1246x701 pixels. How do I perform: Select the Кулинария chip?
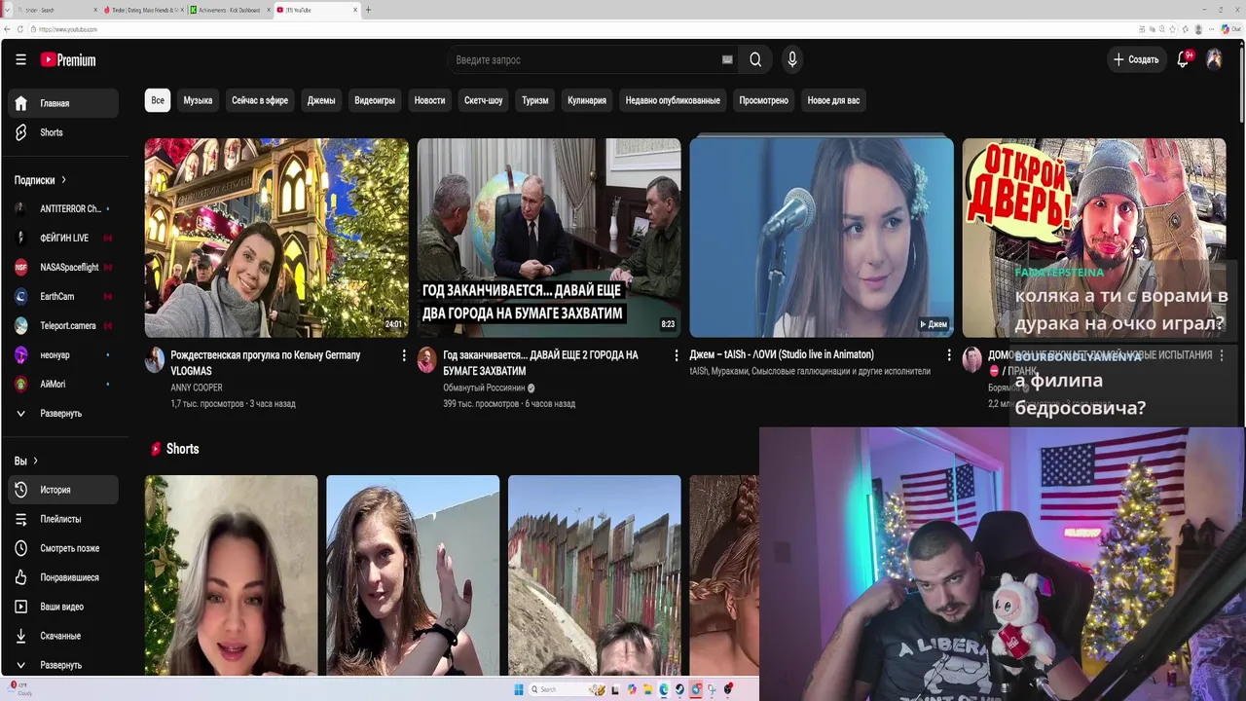tap(587, 100)
